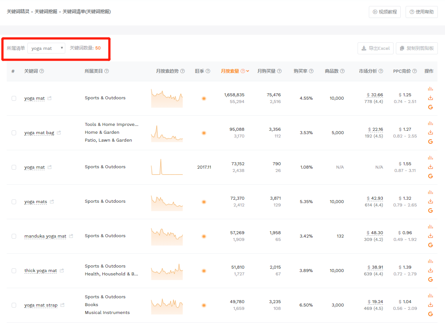
Task: Tick the yoga mats row checkbox
Action: (14, 202)
